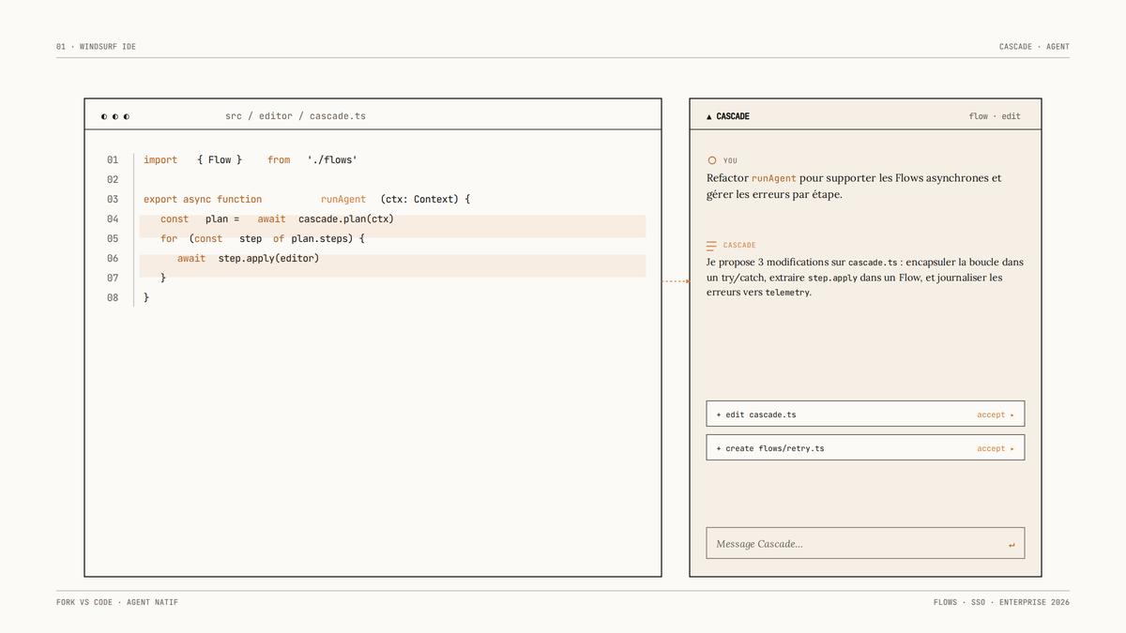Click the telemetry code word in reply
This screenshot has height=633, width=1126.
(786, 293)
